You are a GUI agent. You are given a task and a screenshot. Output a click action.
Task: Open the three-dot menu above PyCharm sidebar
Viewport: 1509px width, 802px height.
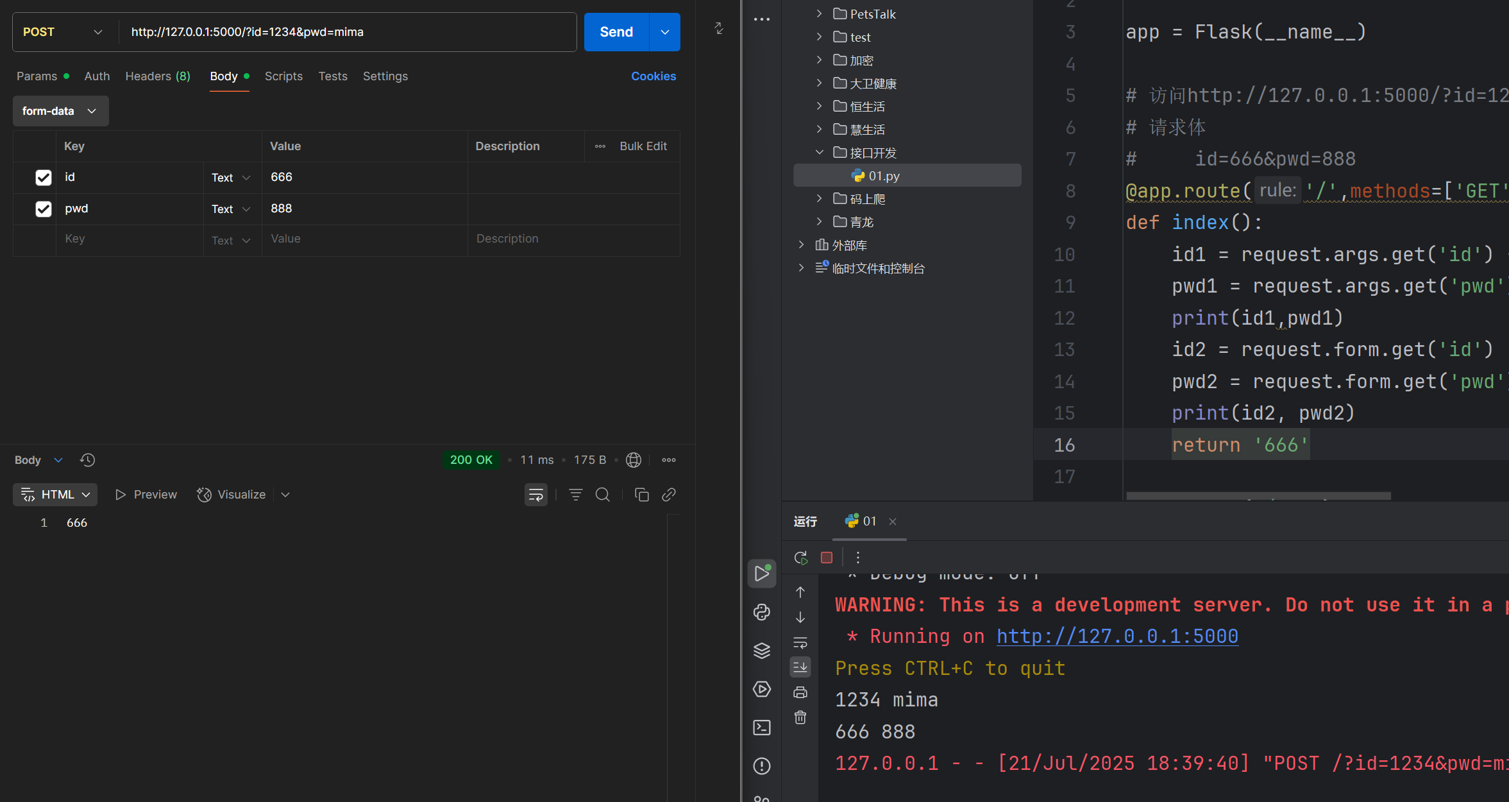coord(762,19)
